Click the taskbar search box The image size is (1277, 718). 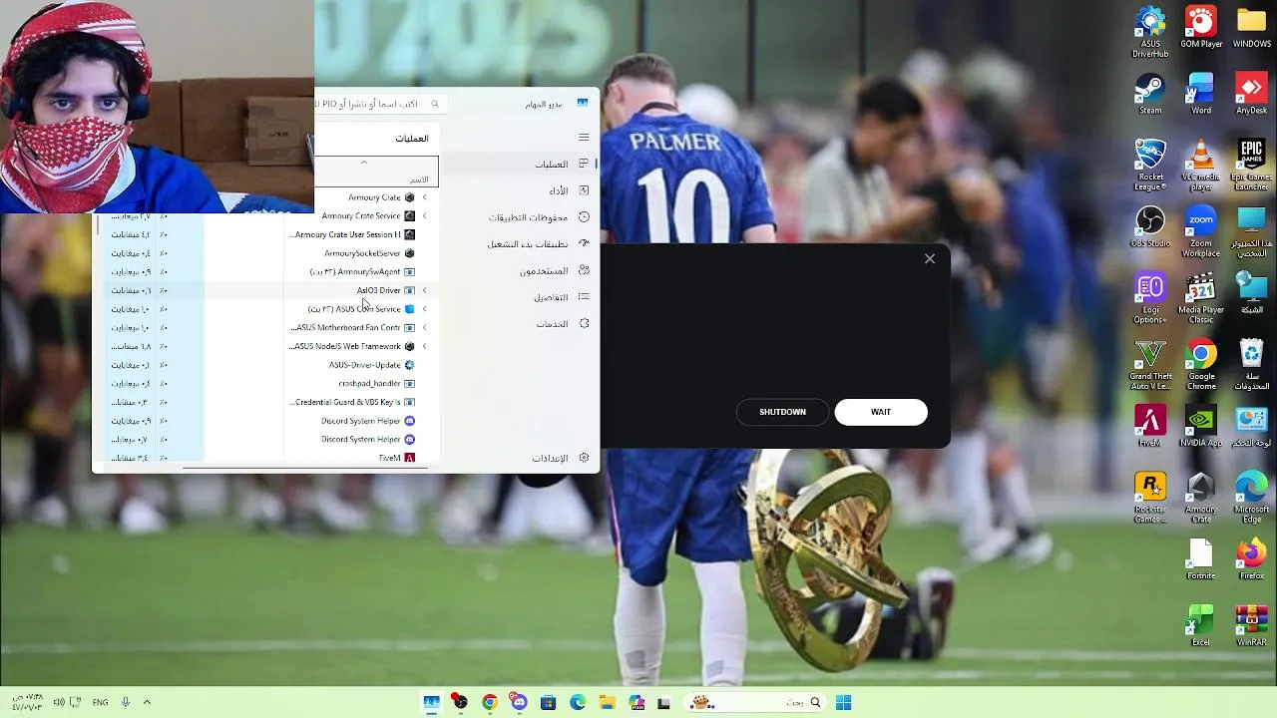(755, 703)
